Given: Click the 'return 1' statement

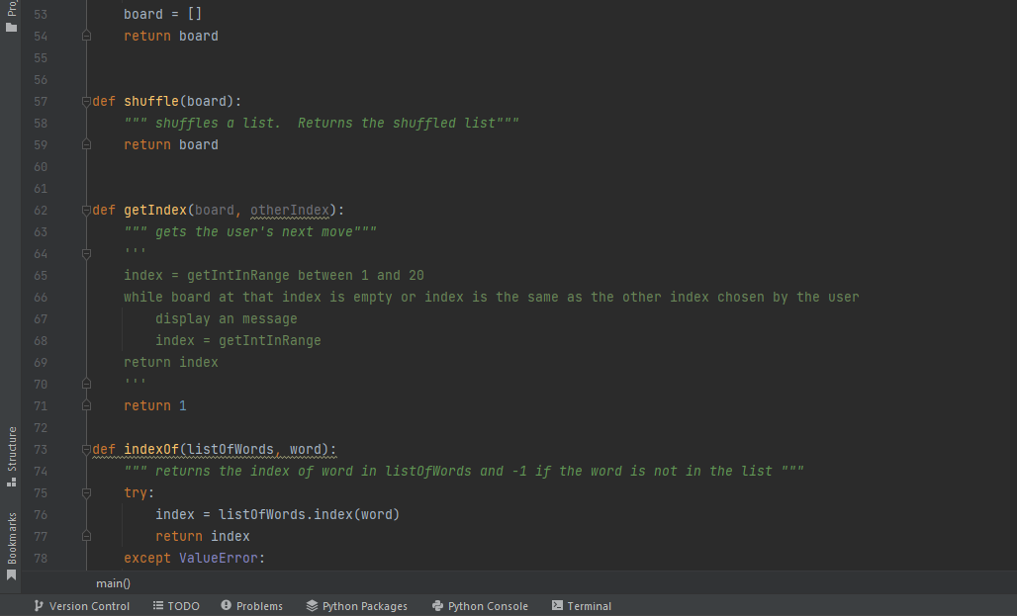Looking at the screenshot, I should click(155, 406).
